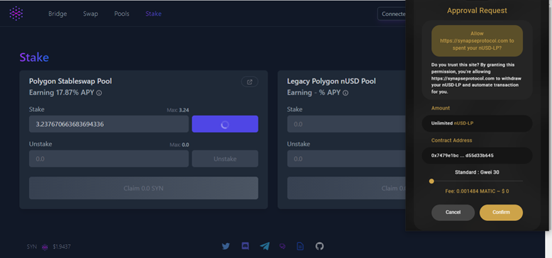Open the GitHub link in the footer
The image size is (552, 258).
click(x=319, y=246)
